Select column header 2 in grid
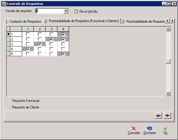The width and height of the screenshot is (178, 140). pos(40,29)
